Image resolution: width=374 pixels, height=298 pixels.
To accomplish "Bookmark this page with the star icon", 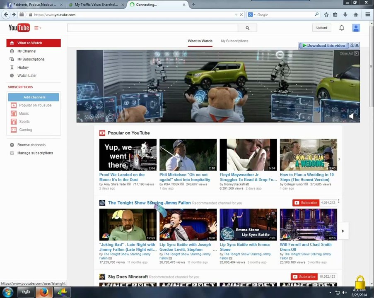I will click(x=326, y=14).
